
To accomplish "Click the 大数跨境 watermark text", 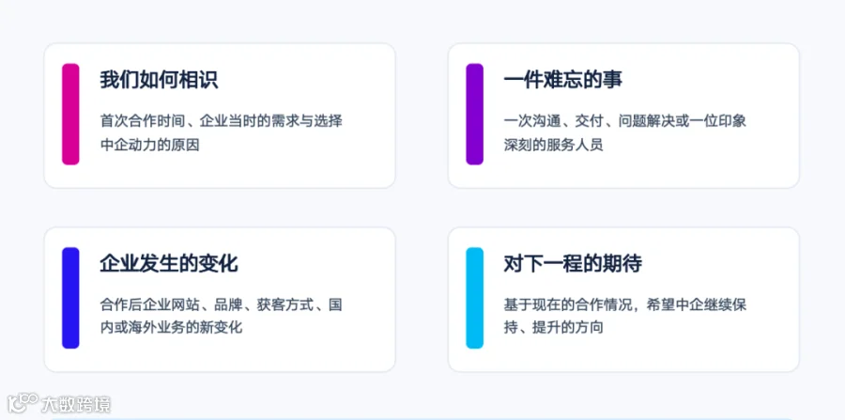I will 76,404.
